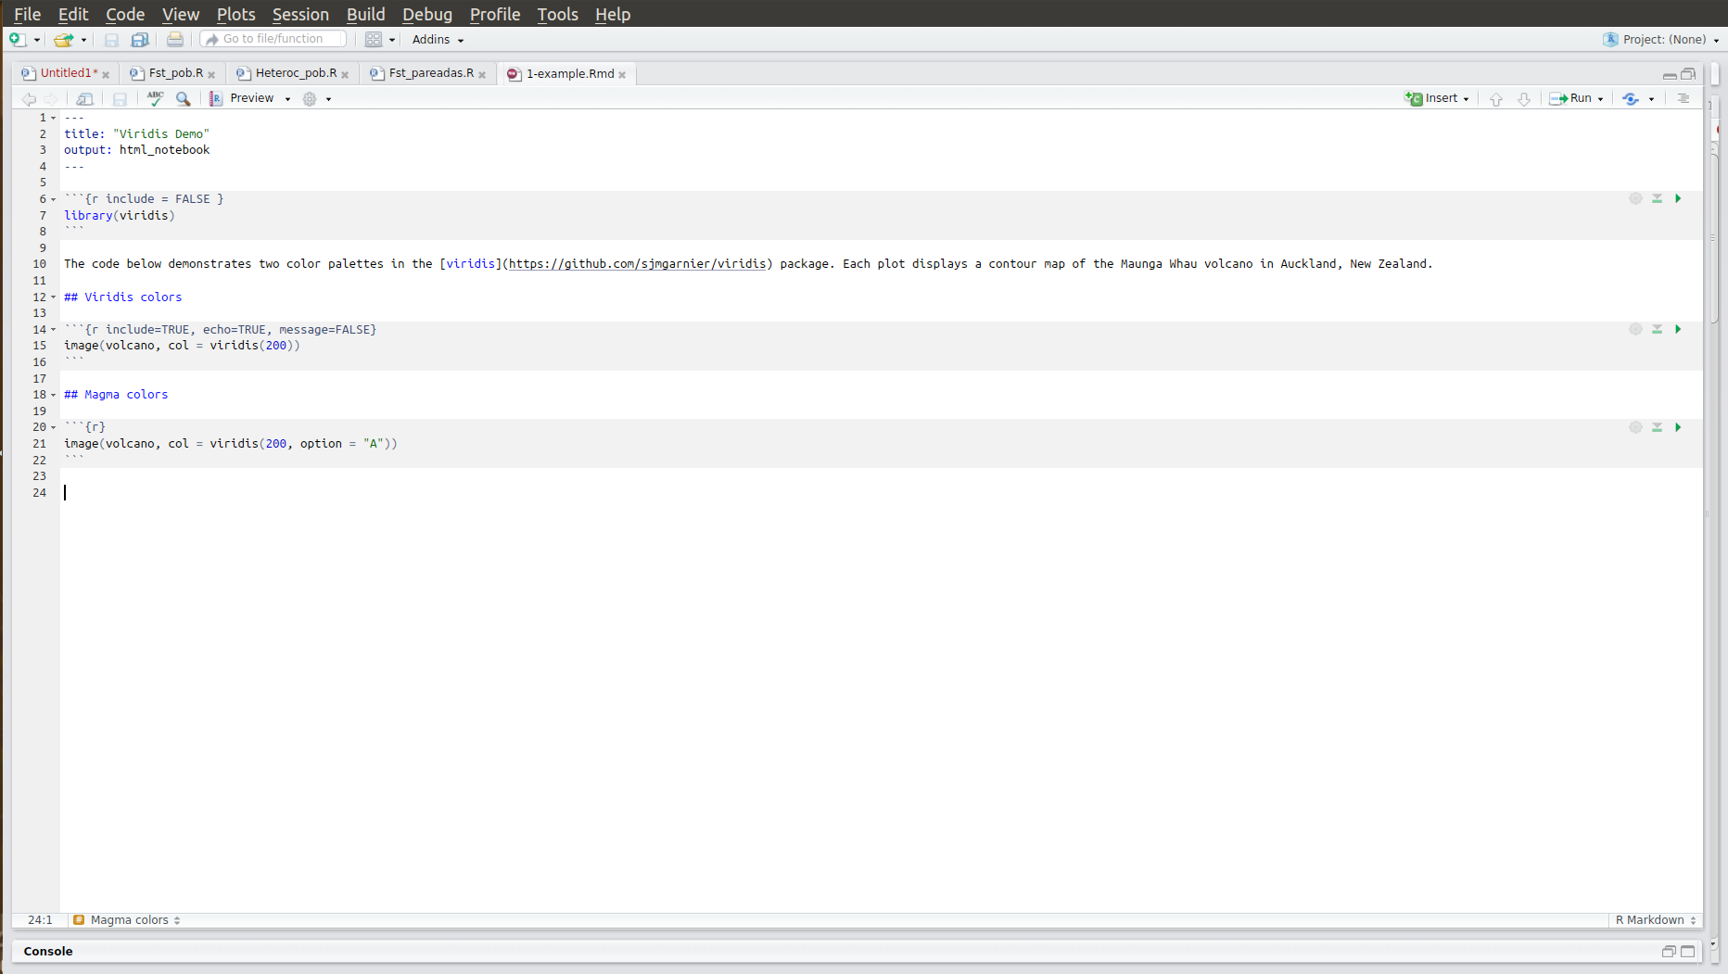This screenshot has height=974, width=1728.
Task: Open the File menu
Action: tap(28, 14)
